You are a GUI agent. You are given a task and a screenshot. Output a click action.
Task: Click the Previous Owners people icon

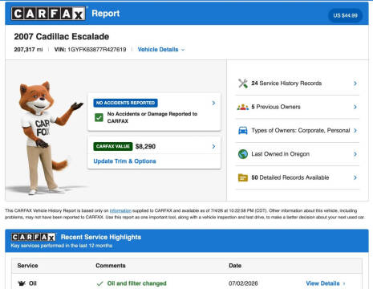click(243, 107)
